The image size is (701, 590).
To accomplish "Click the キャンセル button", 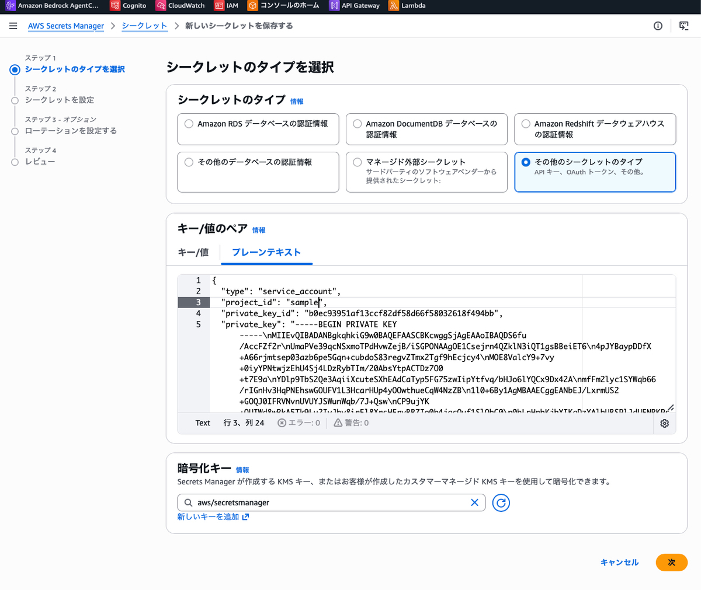I will tap(619, 563).
